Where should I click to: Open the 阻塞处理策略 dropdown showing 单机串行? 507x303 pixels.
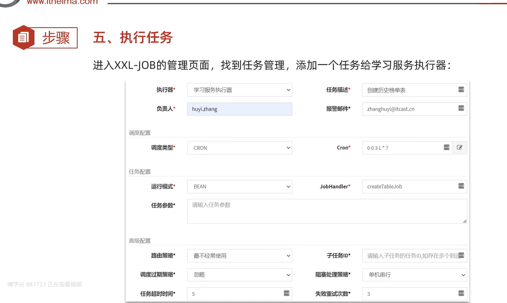[415, 275]
